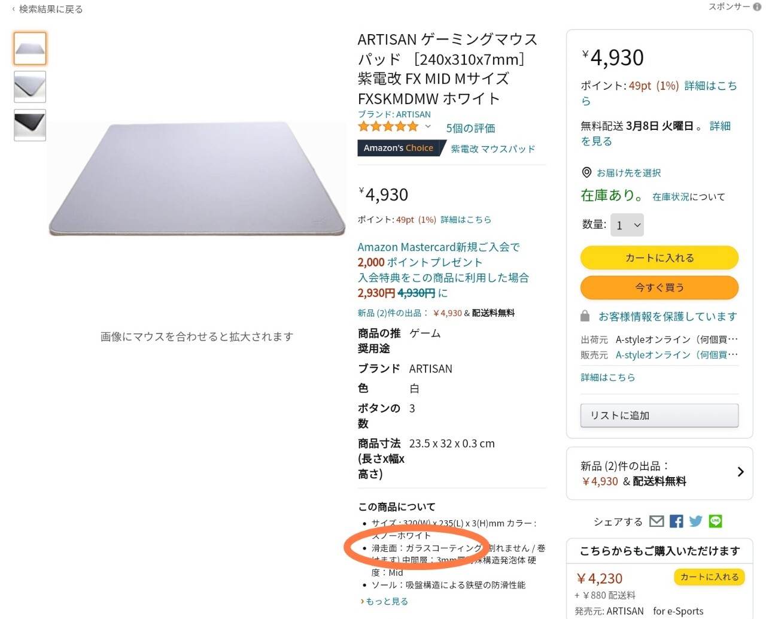Click リストに追加 button
The width and height of the screenshot is (766, 619).
pos(659,415)
